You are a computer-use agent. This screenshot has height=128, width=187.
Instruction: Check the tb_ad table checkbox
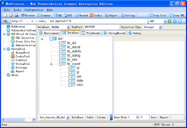[x=61, y=43]
